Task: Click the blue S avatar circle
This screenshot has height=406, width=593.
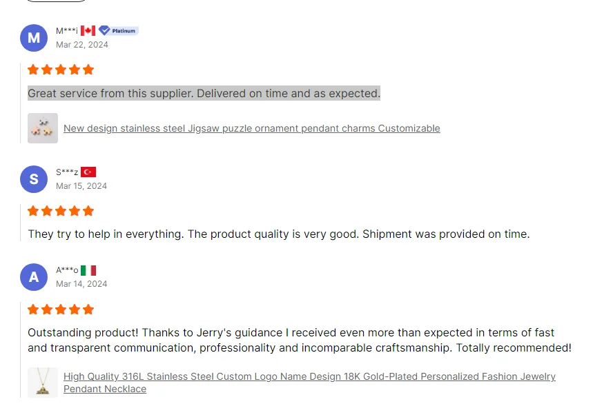Action: 34,179
